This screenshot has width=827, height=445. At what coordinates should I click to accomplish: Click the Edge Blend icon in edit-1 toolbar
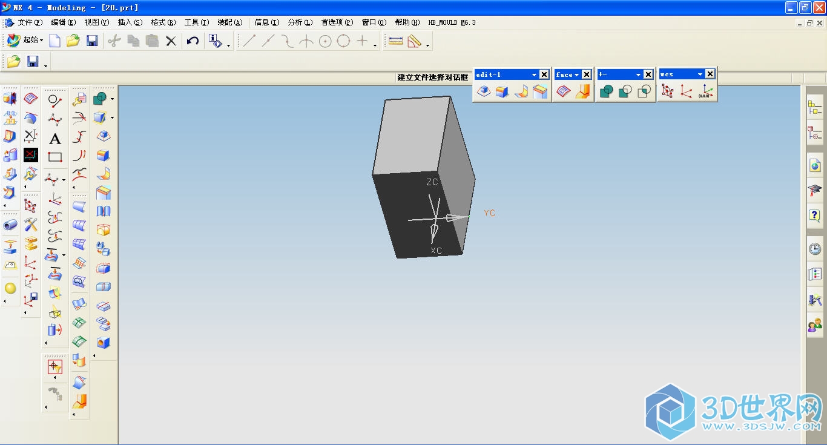502,91
